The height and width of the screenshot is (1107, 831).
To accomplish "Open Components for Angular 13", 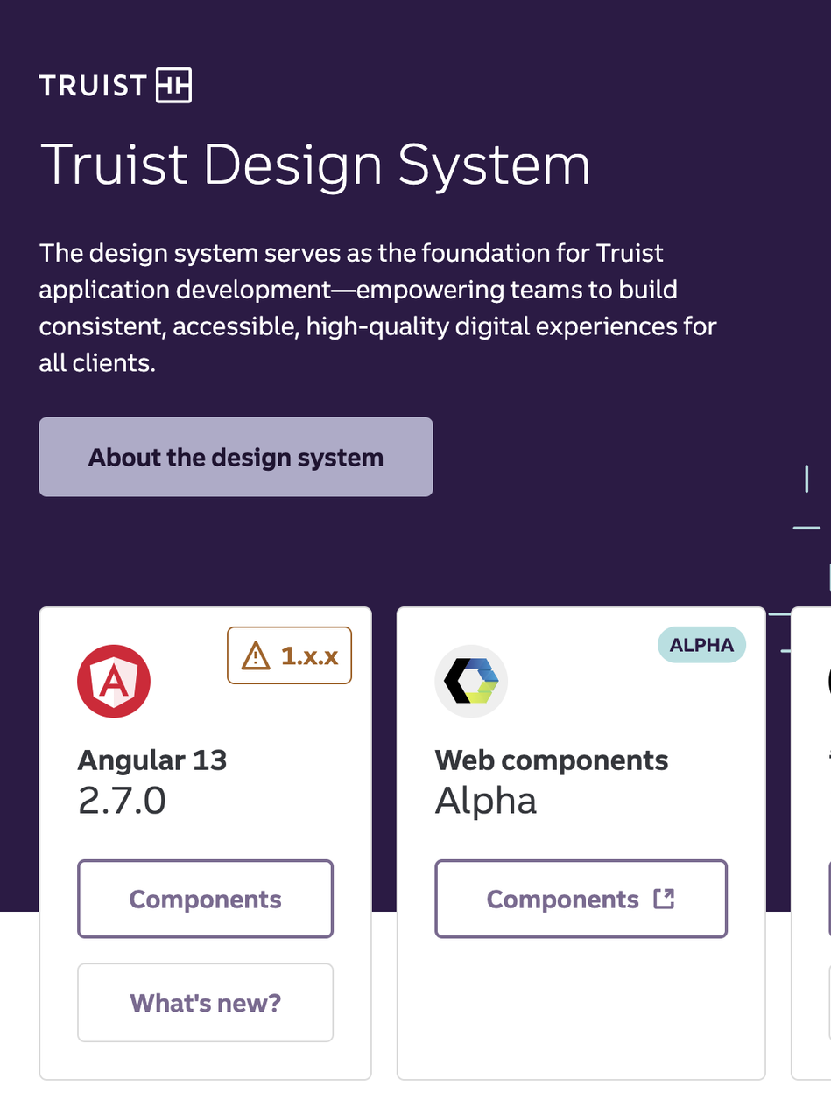I will point(205,899).
